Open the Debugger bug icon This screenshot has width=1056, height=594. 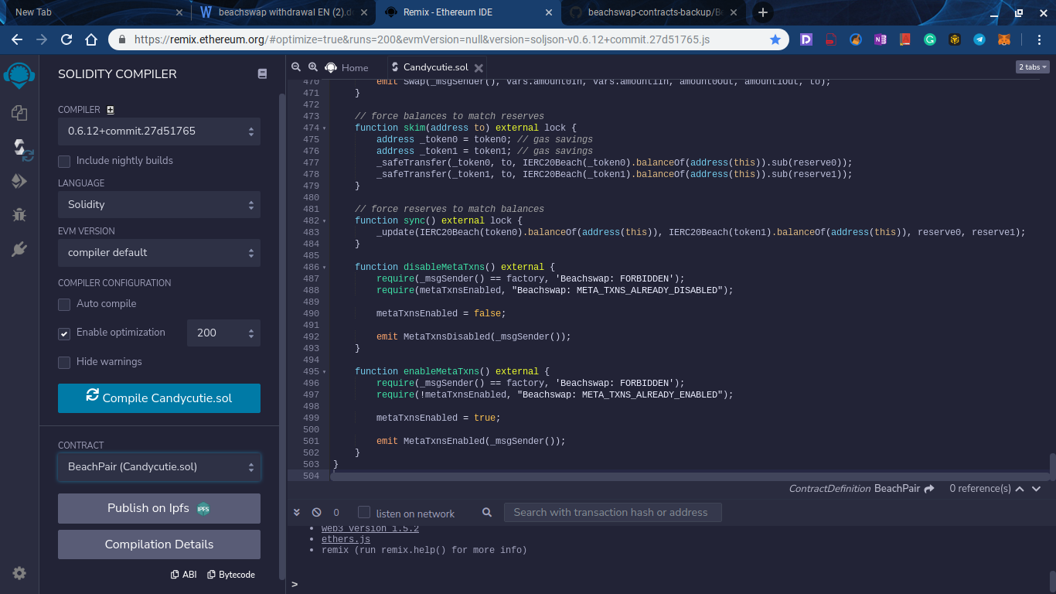point(19,215)
